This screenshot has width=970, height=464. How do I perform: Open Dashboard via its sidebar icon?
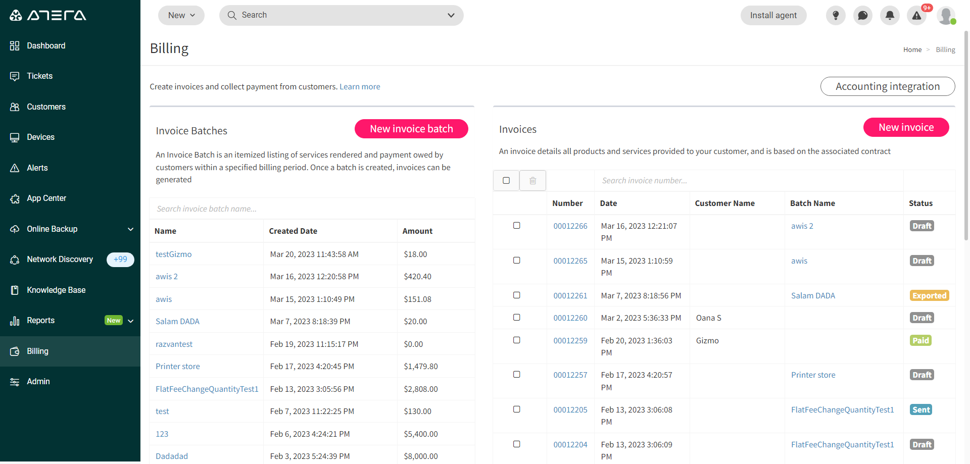(15, 46)
